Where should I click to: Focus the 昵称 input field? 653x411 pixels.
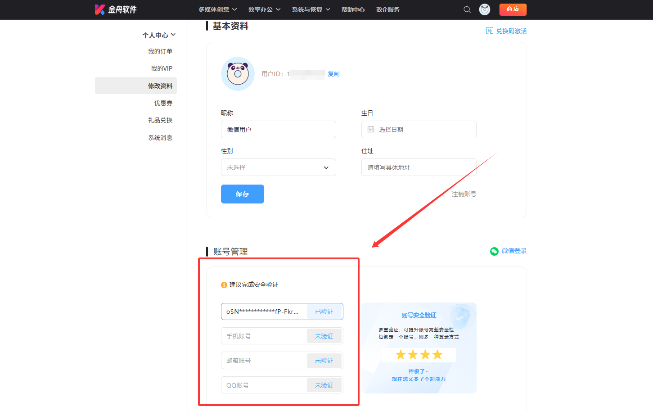278,130
